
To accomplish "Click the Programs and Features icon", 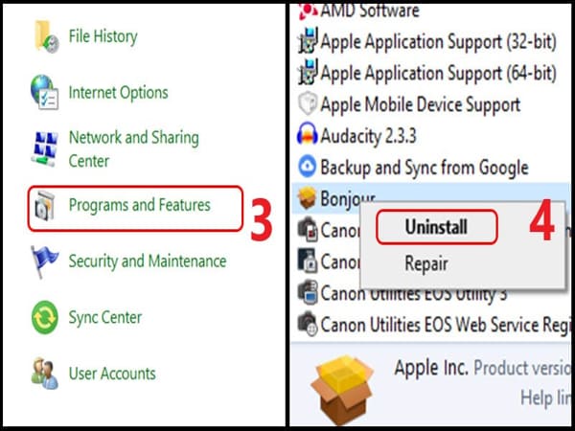I will pyautogui.click(x=45, y=206).
